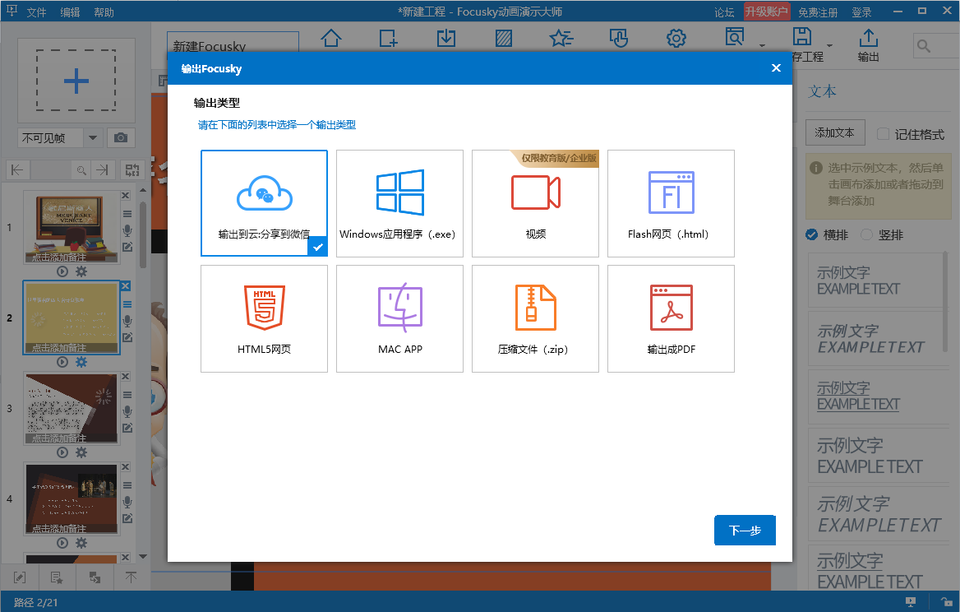
Task: Open the 帮助 menu
Action: click(x=104, y=12)
